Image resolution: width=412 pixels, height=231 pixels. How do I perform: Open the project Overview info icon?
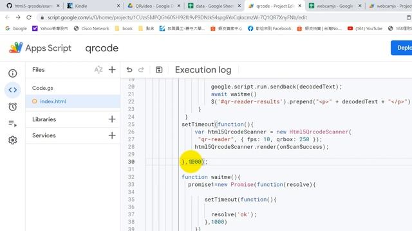point(13,73)
